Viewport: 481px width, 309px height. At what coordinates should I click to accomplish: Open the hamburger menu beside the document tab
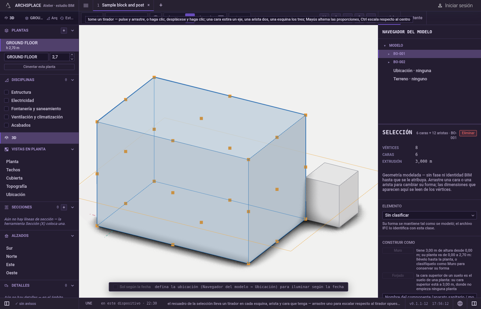[86, 5]
